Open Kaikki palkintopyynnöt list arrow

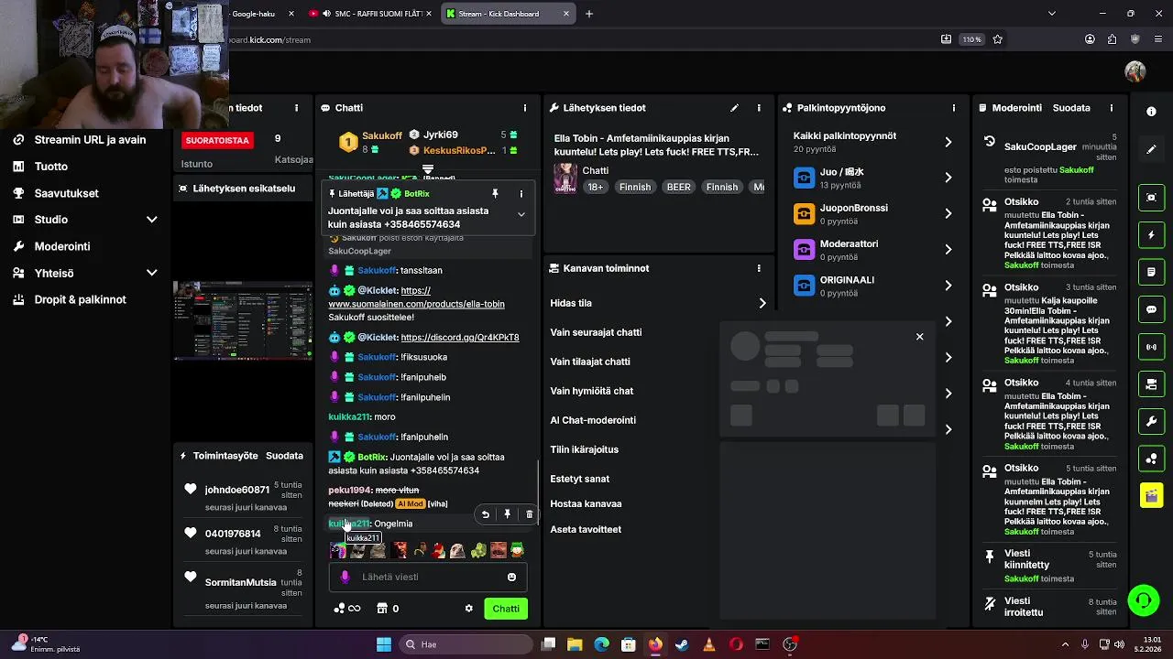coord(948,142)
